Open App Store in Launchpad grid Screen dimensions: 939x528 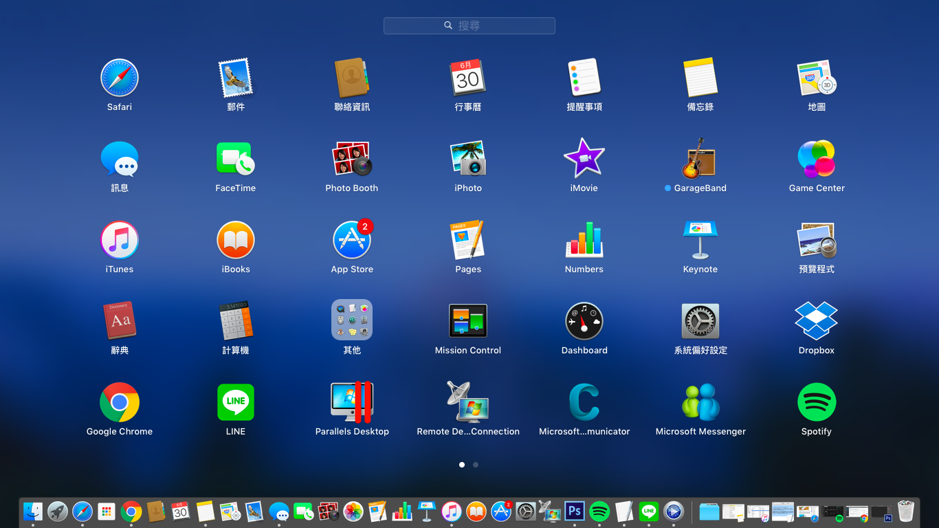click(352, 240)
